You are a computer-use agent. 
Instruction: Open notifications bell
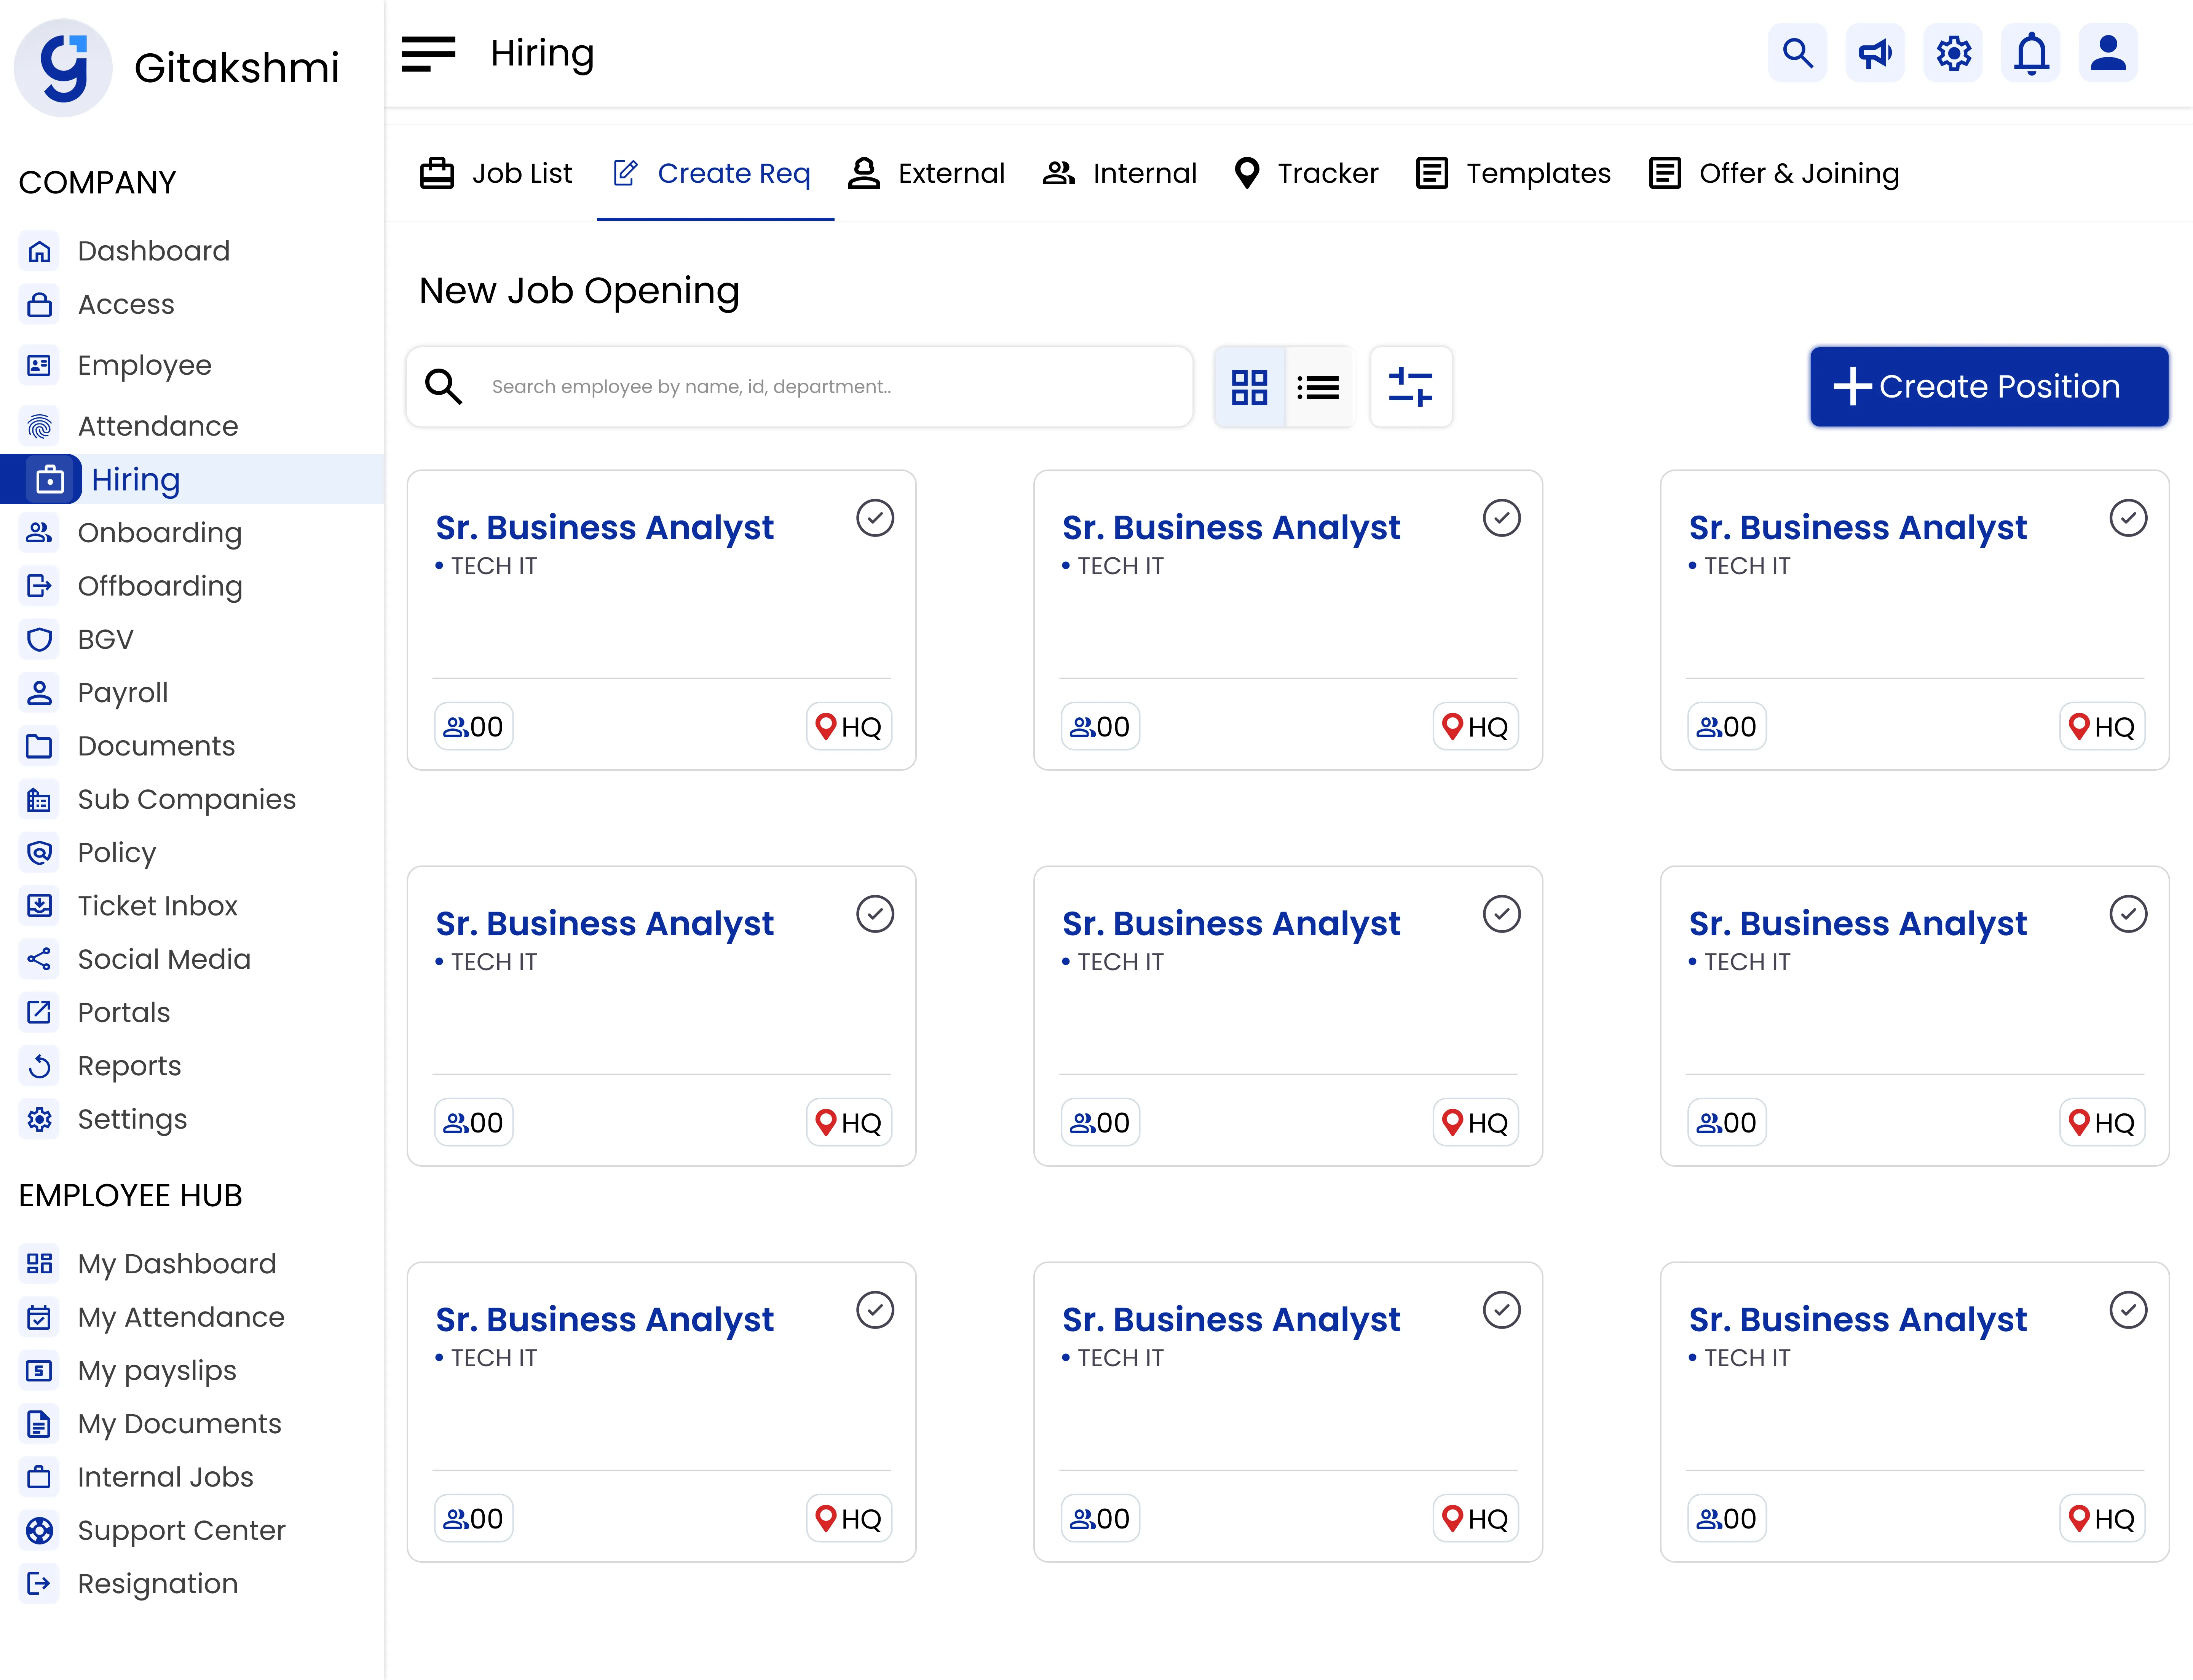2031,53
